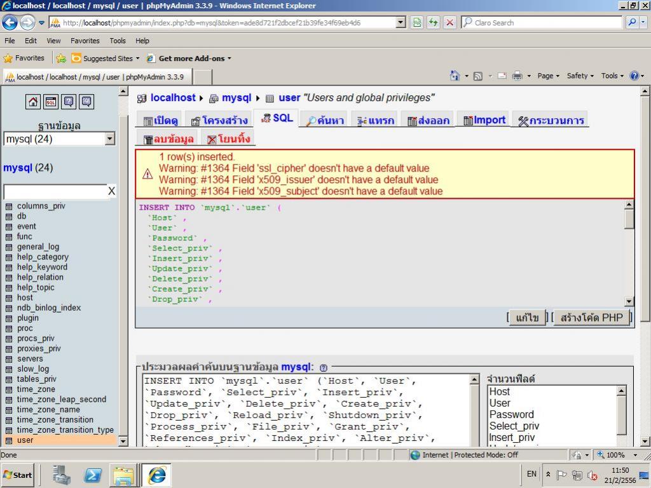Select Select_priv in field list
The height and width of the screenshot is (488, 651).
point(514,426)
